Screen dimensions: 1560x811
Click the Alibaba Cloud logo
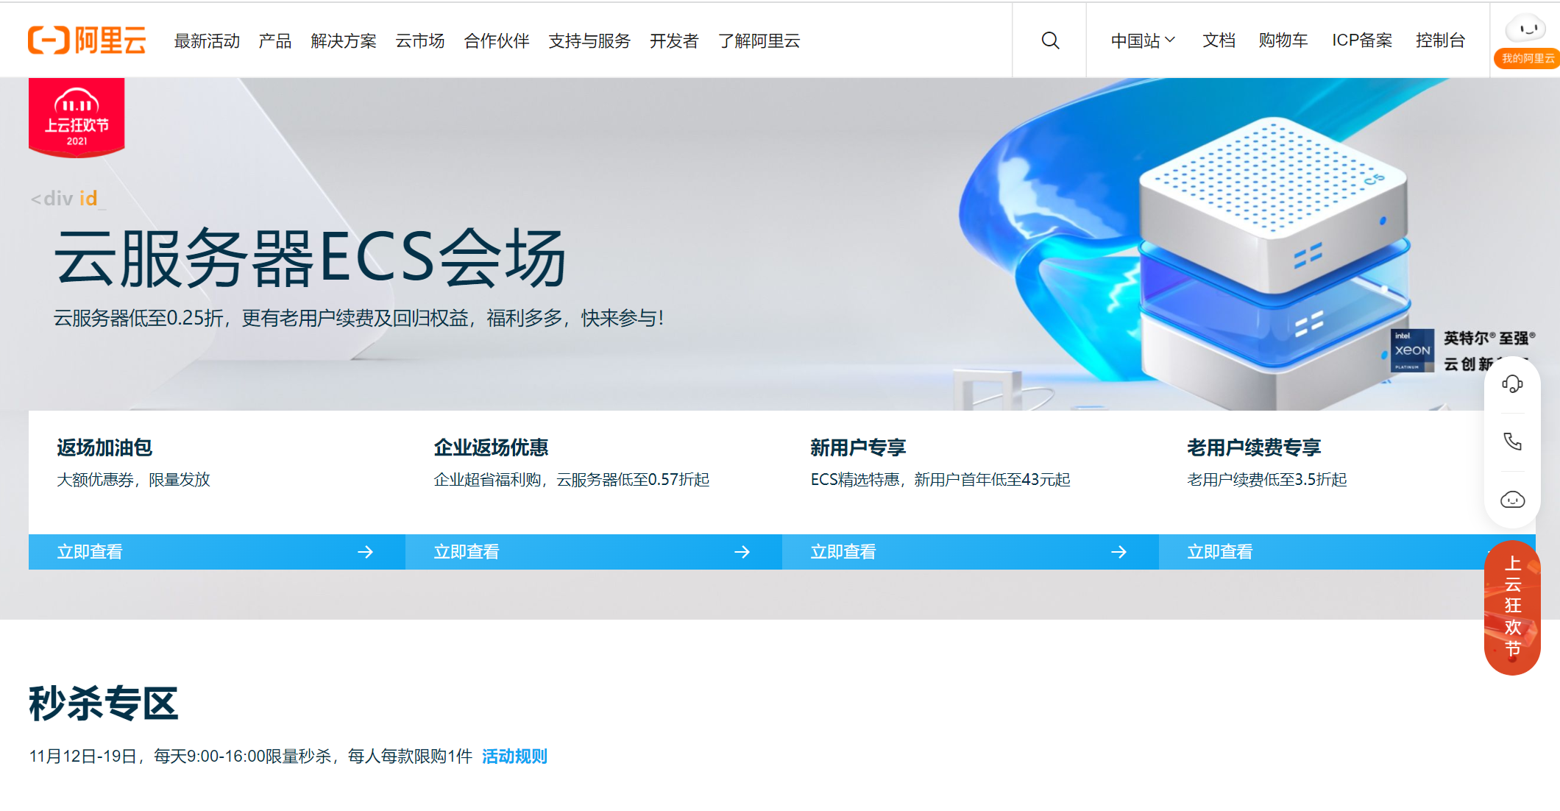(87, 40)
